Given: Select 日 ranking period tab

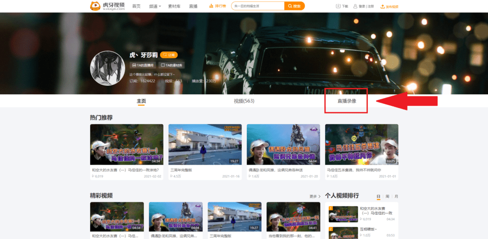Looking at the screenshot, I should [378, 197].
